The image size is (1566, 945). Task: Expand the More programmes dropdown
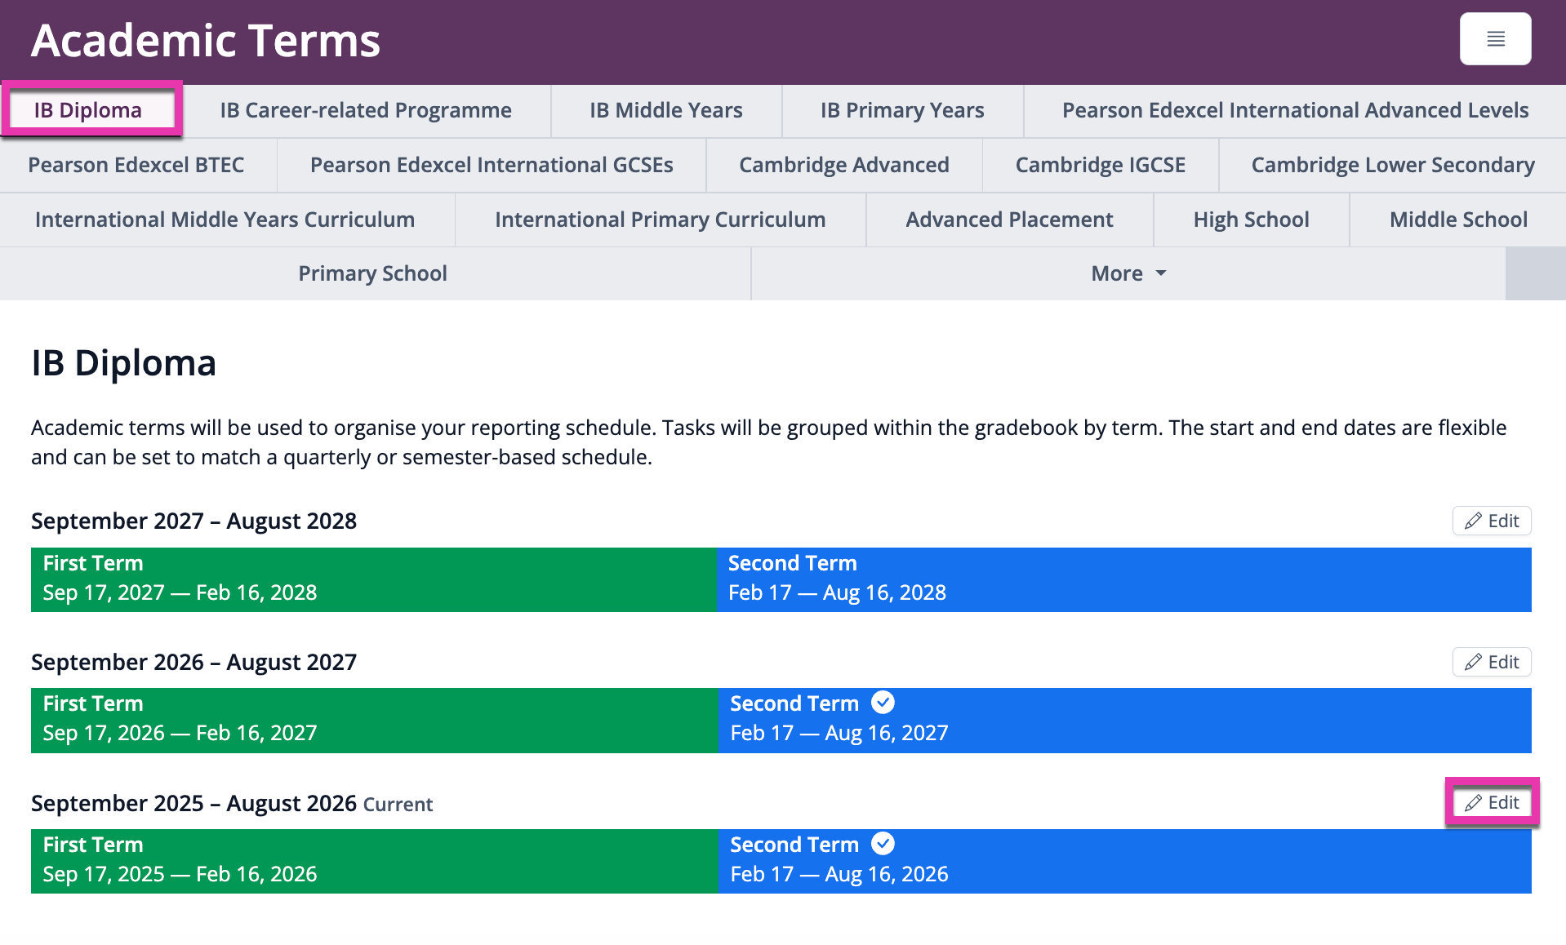(1128, 273)
